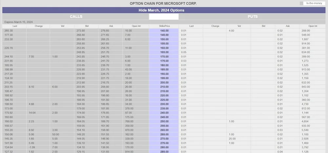The image size is (328, 153).
Task: Click call change value -1.09
Action: [x=32, y=147]
